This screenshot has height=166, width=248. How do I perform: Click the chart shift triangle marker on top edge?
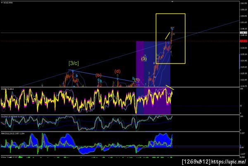click(172, 1)
